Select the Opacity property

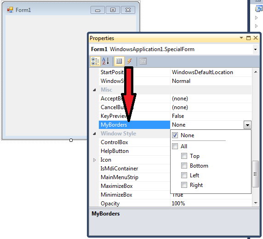tap(134, 204)
